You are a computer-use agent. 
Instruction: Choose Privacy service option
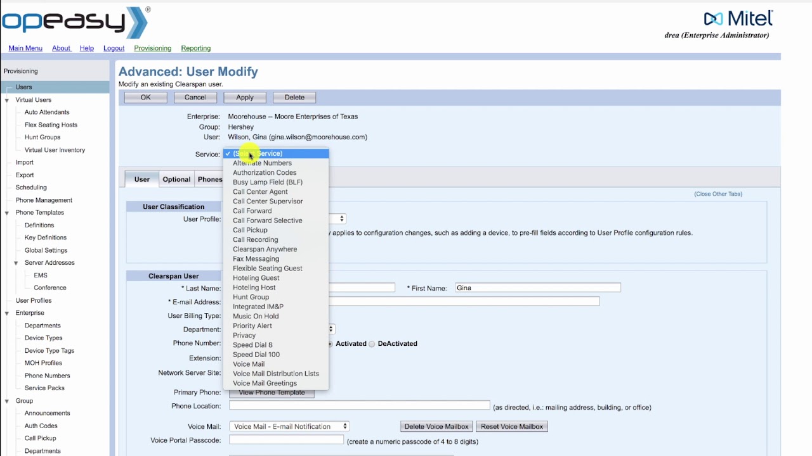pyautogui.click(x=276, y=335)
